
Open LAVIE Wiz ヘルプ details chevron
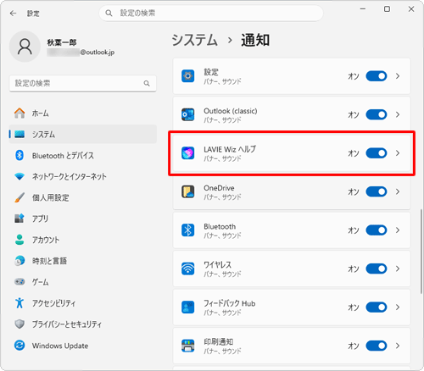[x=398, y=153]
